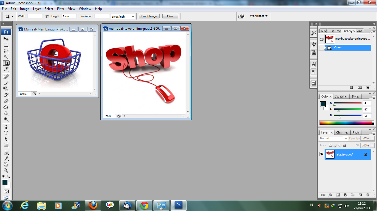This screenshot has width=377, height=211.
Task: Create new snapshot in History panel
Action: [360, 87]
